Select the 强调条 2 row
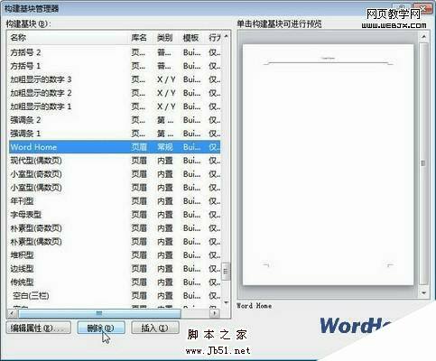 tap(115, 120)
